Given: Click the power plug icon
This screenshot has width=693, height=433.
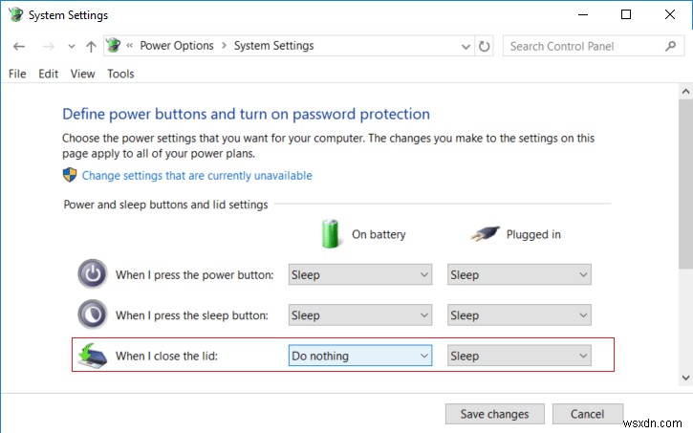Looking at the screenshot, I should point(488,234).
